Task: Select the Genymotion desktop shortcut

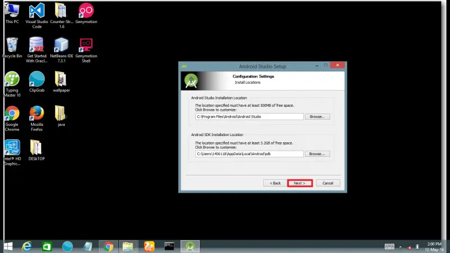Action: [86, 13]
